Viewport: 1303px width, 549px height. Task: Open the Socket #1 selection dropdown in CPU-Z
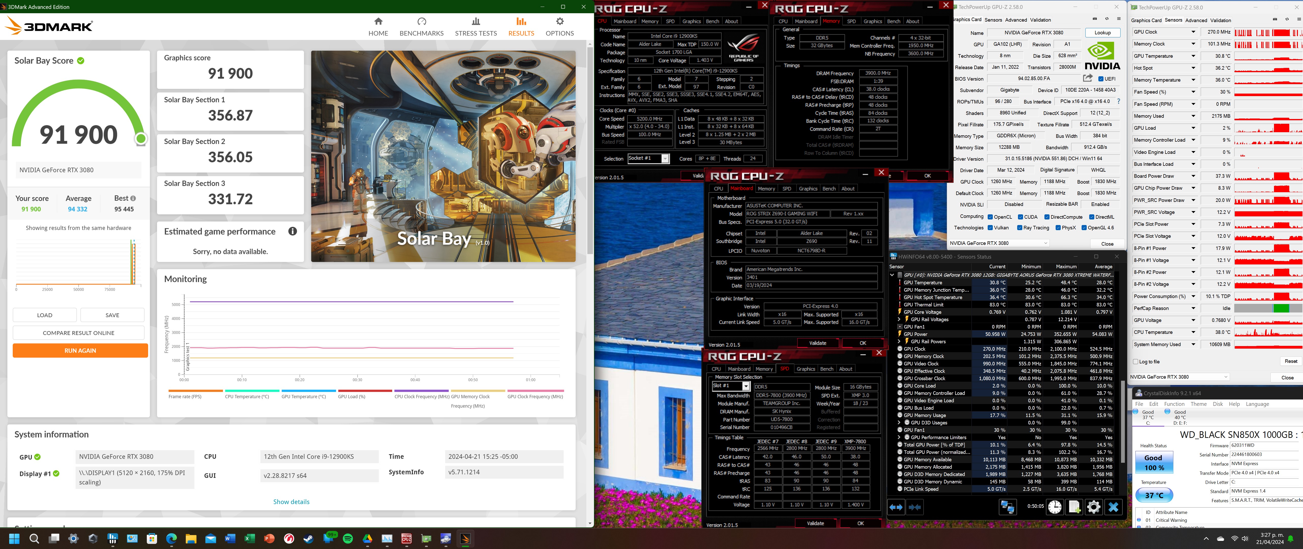[x=648, y=158]
